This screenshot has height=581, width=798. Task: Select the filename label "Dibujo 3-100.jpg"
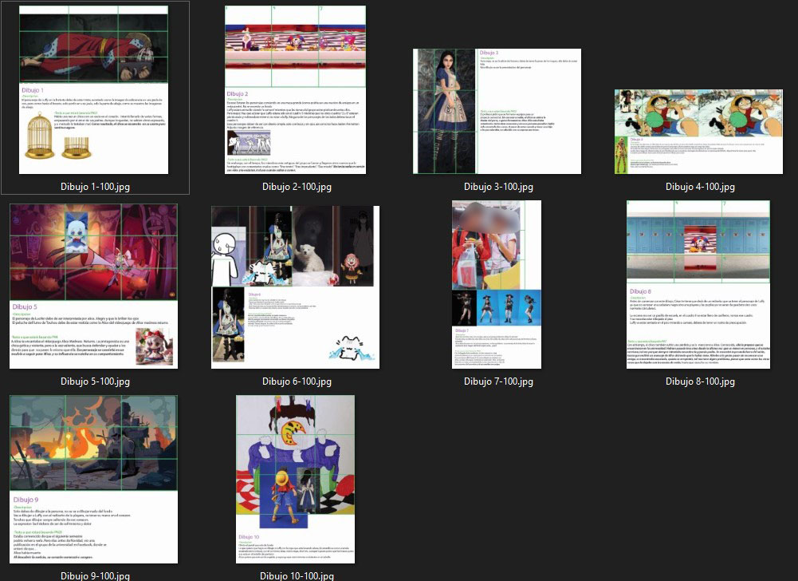point(498,187)
